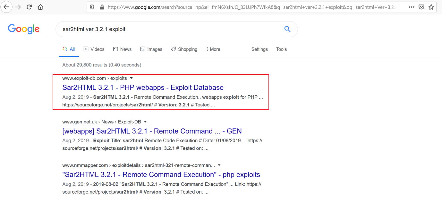Click the Google logo

click(24, 29)
